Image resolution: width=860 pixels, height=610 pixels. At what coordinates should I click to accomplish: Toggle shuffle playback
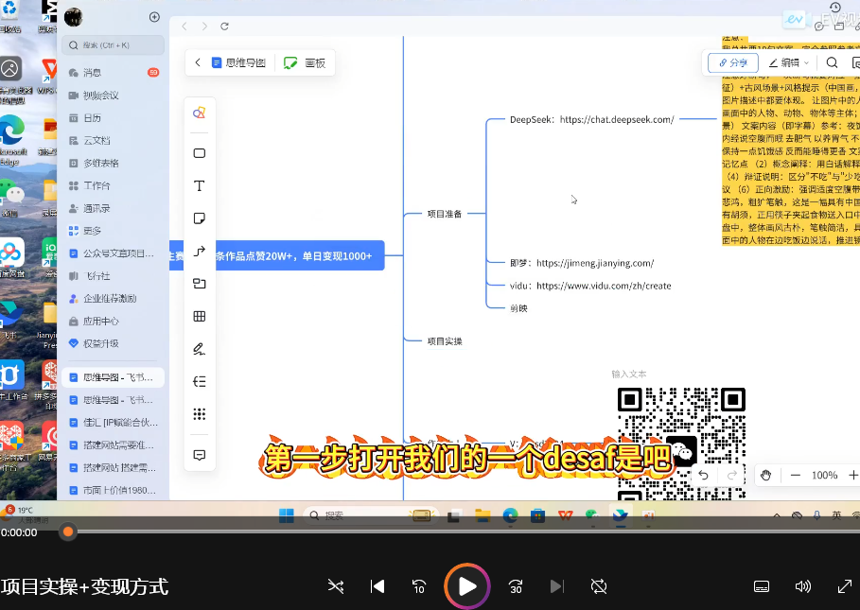[336, 586]
